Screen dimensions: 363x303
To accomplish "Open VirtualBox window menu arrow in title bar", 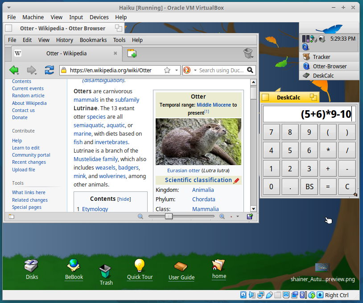I will (9, 8).
